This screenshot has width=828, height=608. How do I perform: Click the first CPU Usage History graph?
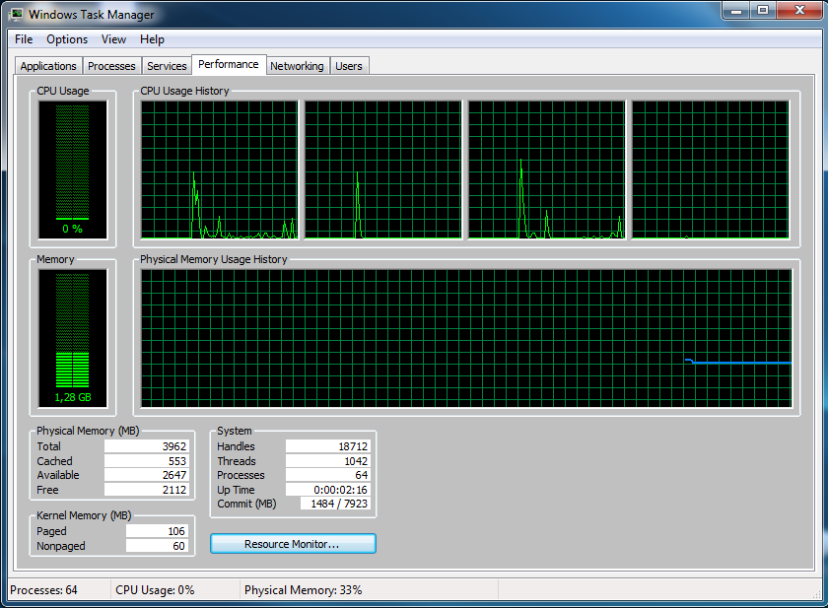219,169
